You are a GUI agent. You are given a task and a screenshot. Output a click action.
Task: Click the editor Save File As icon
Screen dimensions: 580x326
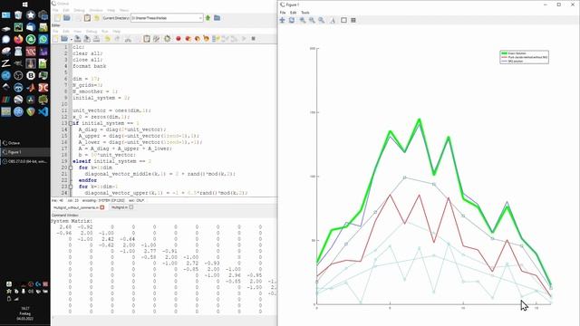pyautogui.click(x=87, y=38)
